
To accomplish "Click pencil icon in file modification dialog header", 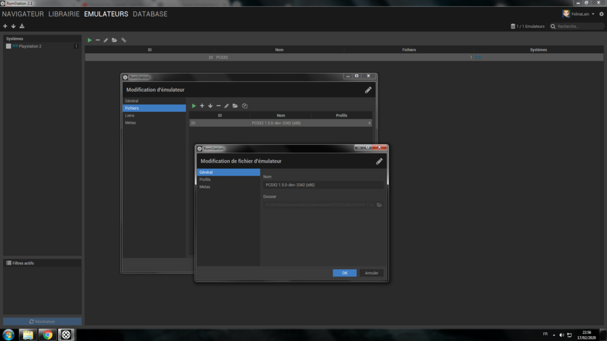I will (x=379, y=161).
